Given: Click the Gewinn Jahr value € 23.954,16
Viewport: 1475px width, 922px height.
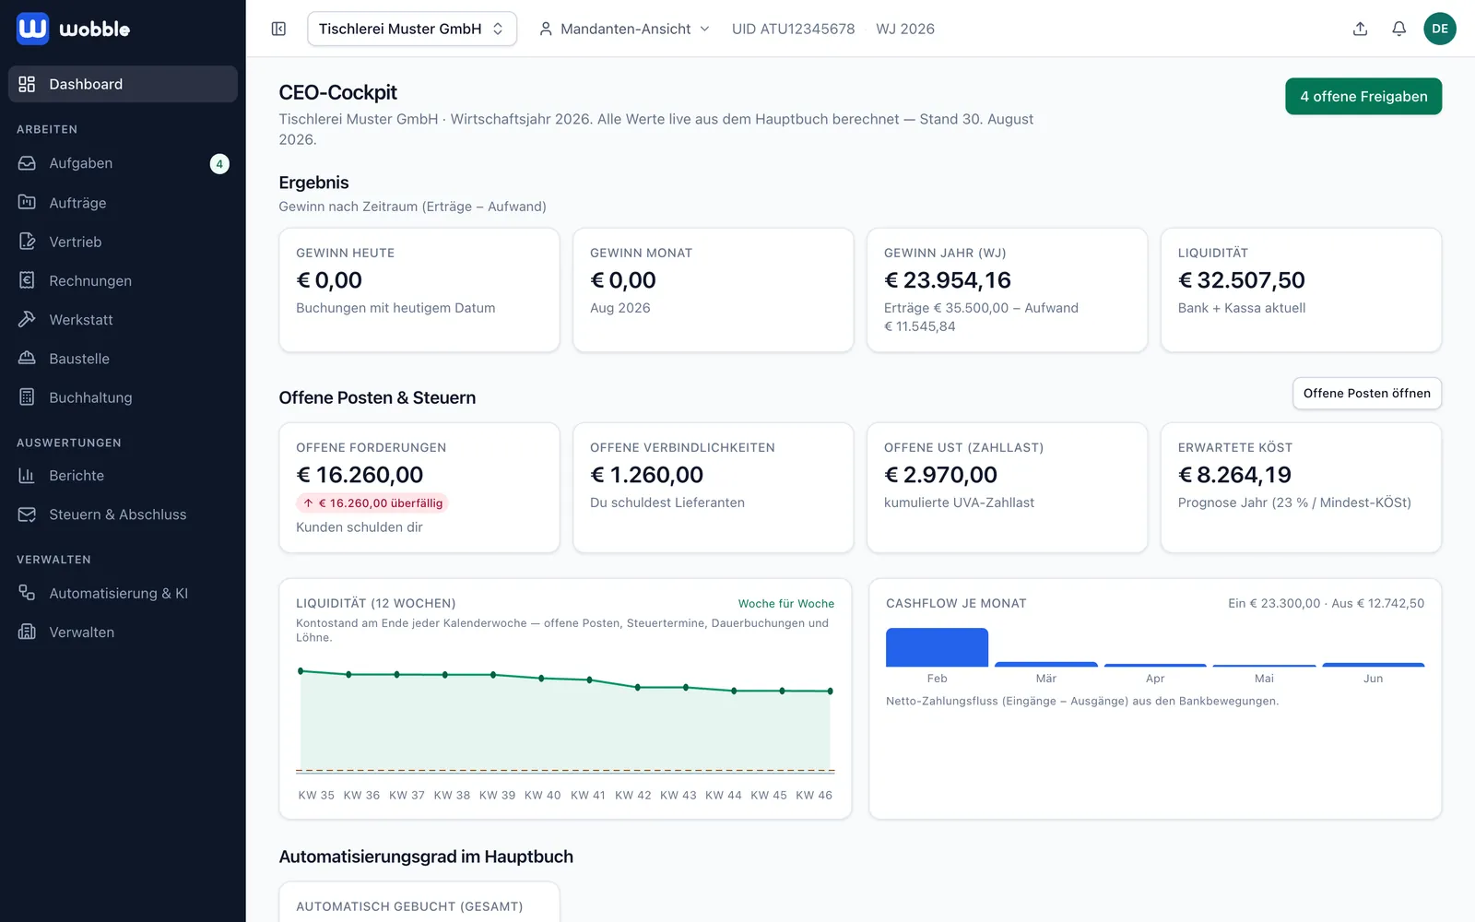Looking at the screenshot, I should coord(948,280).
